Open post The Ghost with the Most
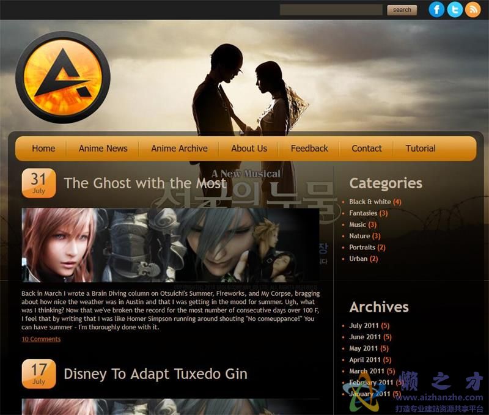The image size is (489, 415). 145,183
